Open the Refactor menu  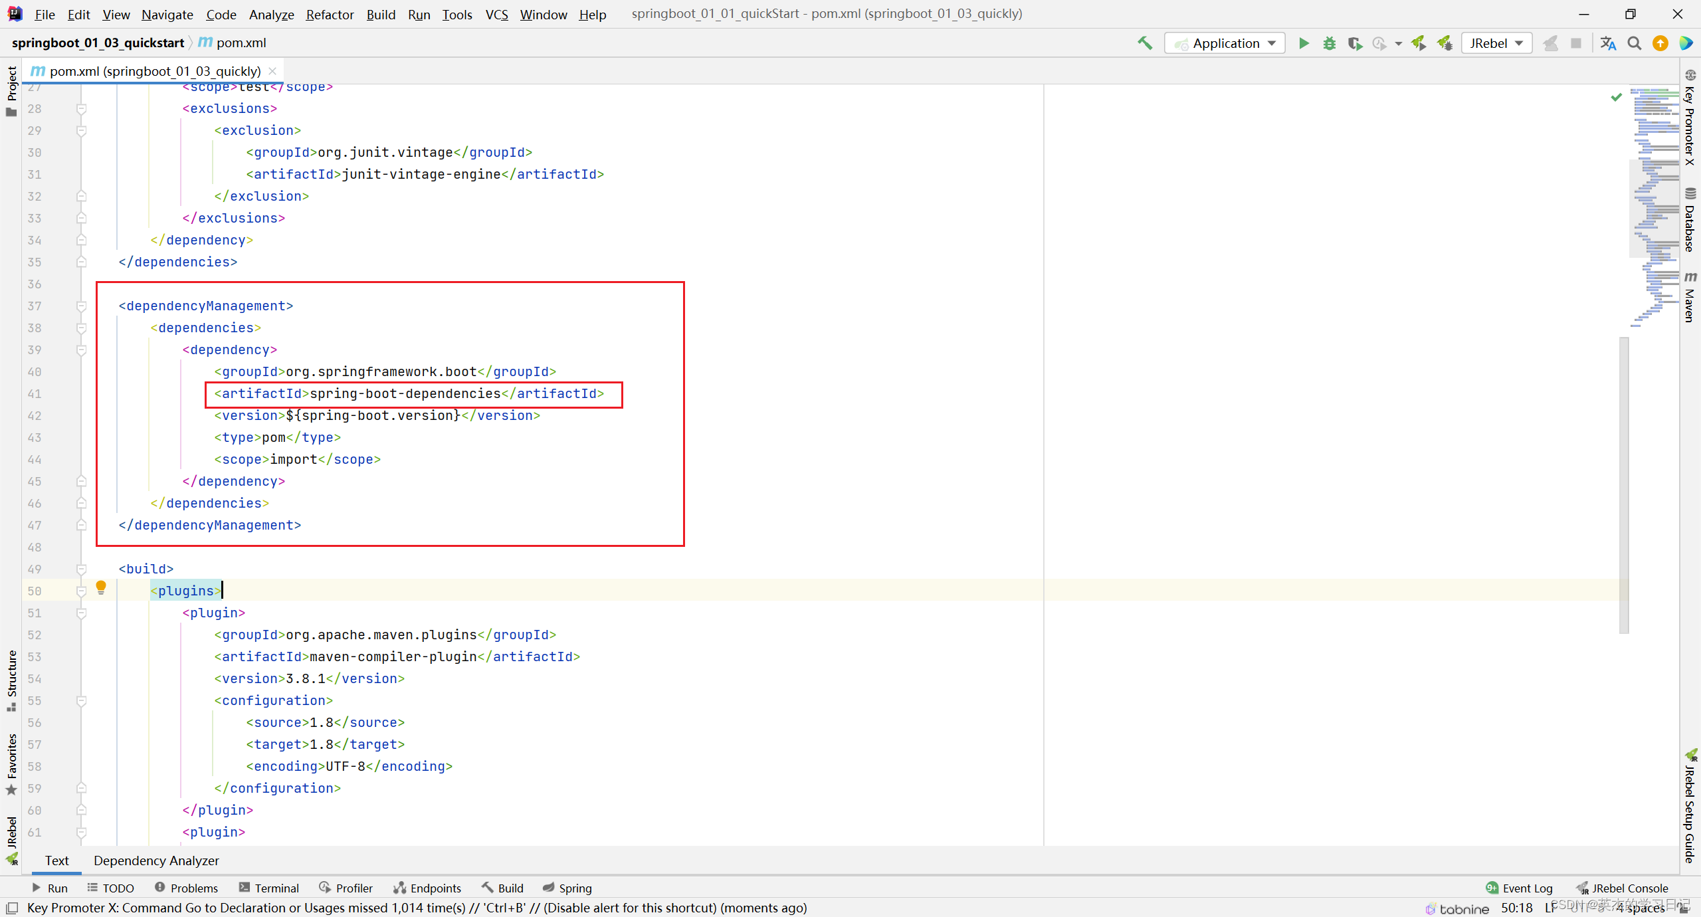[330, 14]
